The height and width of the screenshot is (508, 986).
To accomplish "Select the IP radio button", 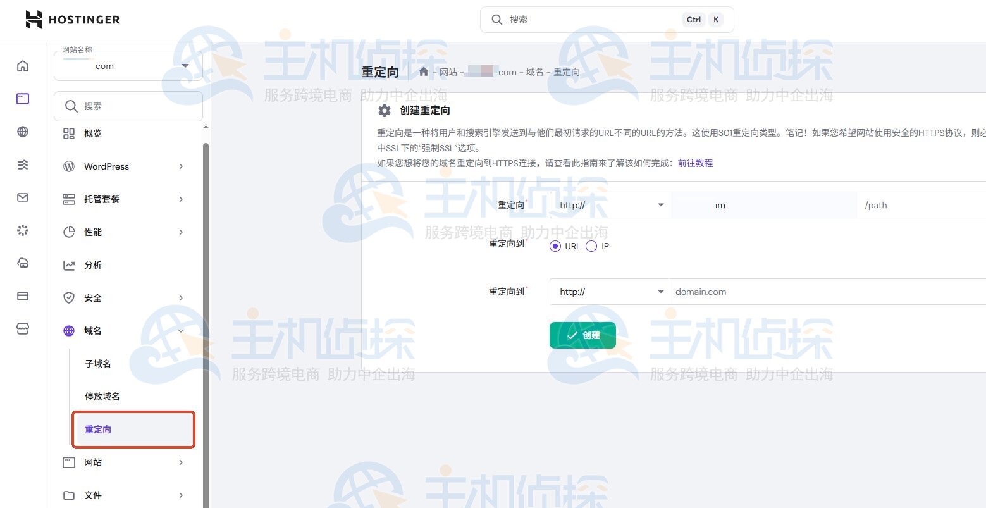I will [591, 246].
